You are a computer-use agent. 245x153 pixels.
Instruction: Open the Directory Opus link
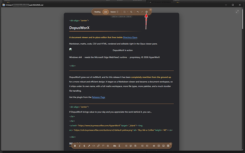[x=130, y=37]
